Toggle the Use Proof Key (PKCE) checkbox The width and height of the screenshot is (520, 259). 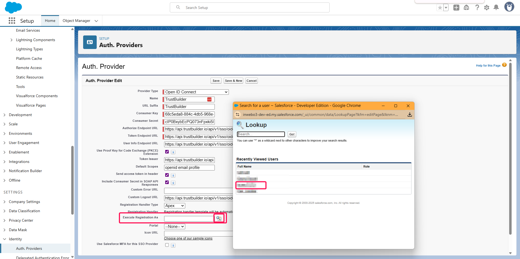pos(167,152)
